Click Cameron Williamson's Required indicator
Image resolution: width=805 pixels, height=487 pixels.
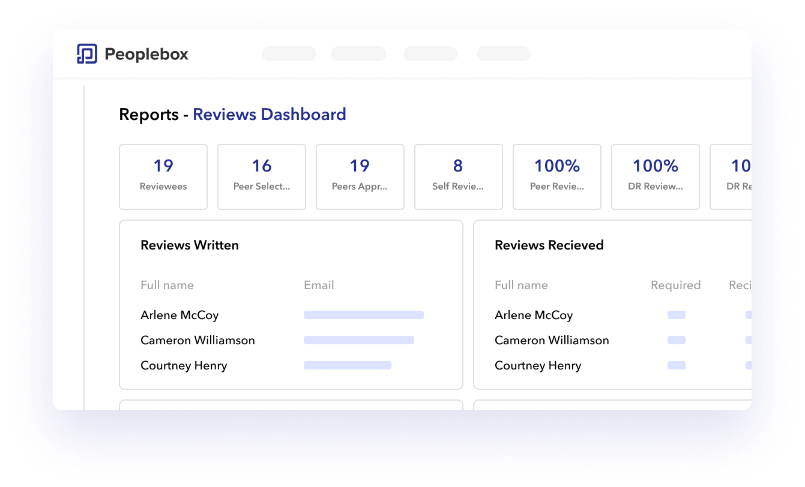pyautogui.click(x=676, y=340)
